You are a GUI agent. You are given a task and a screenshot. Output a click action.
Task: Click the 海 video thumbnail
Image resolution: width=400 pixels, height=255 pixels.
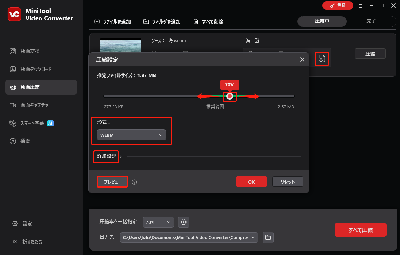pos(120,45)
